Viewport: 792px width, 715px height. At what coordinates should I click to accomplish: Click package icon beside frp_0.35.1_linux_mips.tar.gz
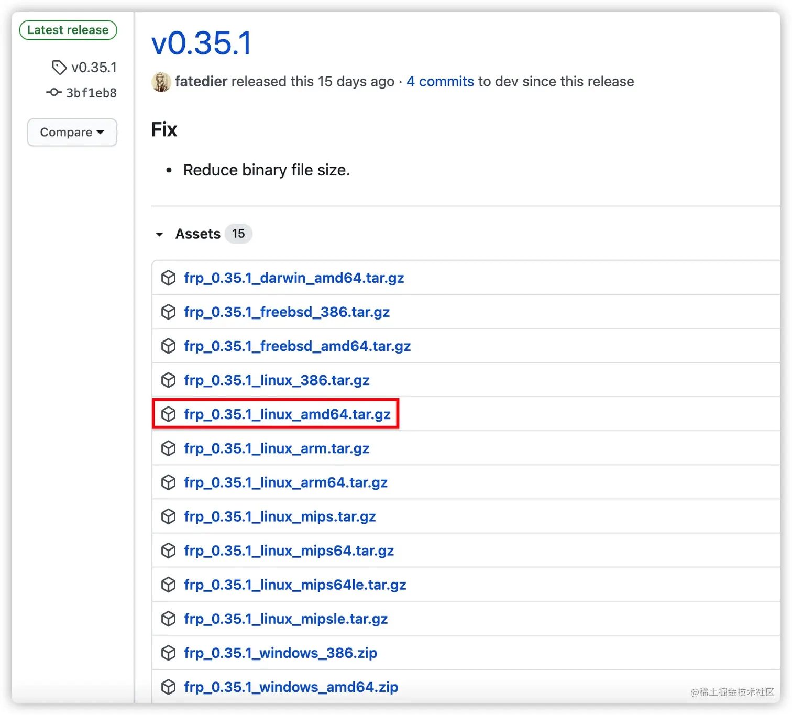[168, 516]
